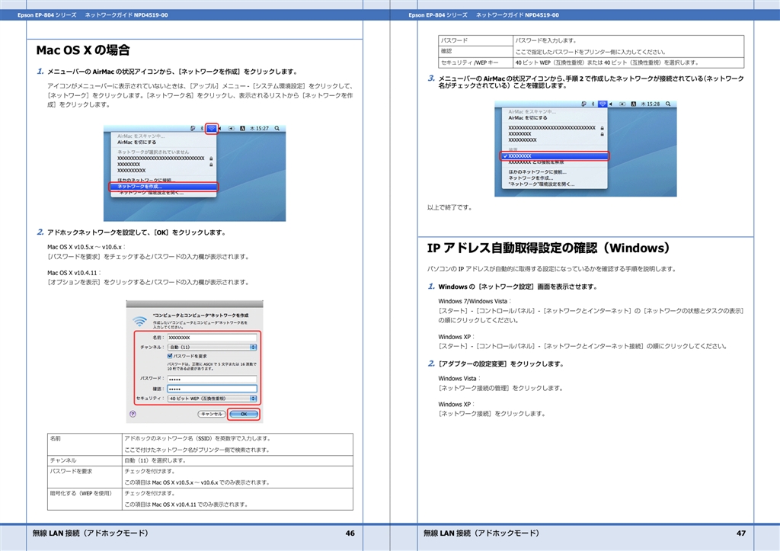Select unlocked XXXXXXXXXX network in the 15:27 menu
Viewport: 780px width, 551px height.
click(131, 170)
